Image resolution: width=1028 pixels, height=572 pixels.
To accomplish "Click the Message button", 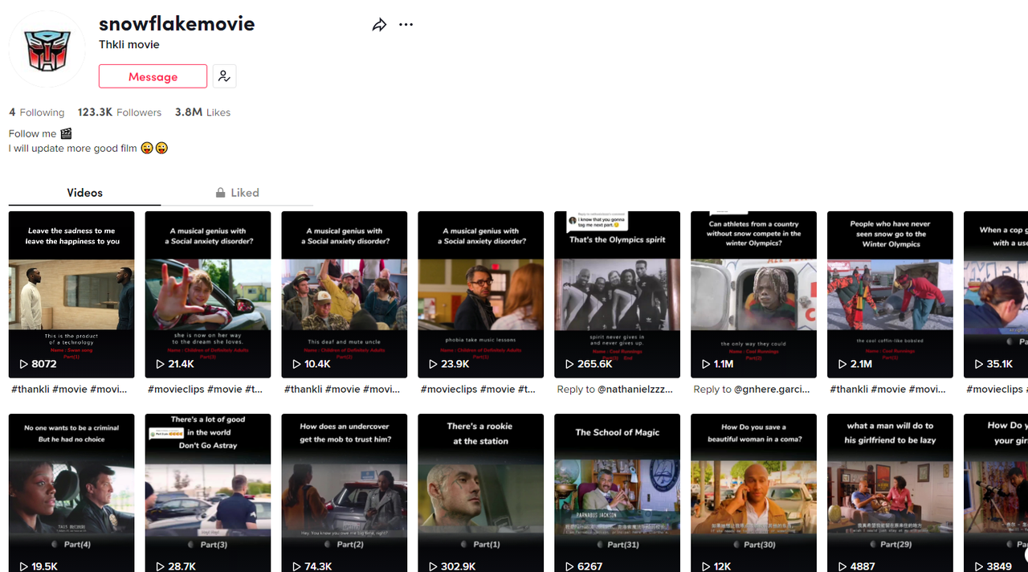I will pos(153,76).
